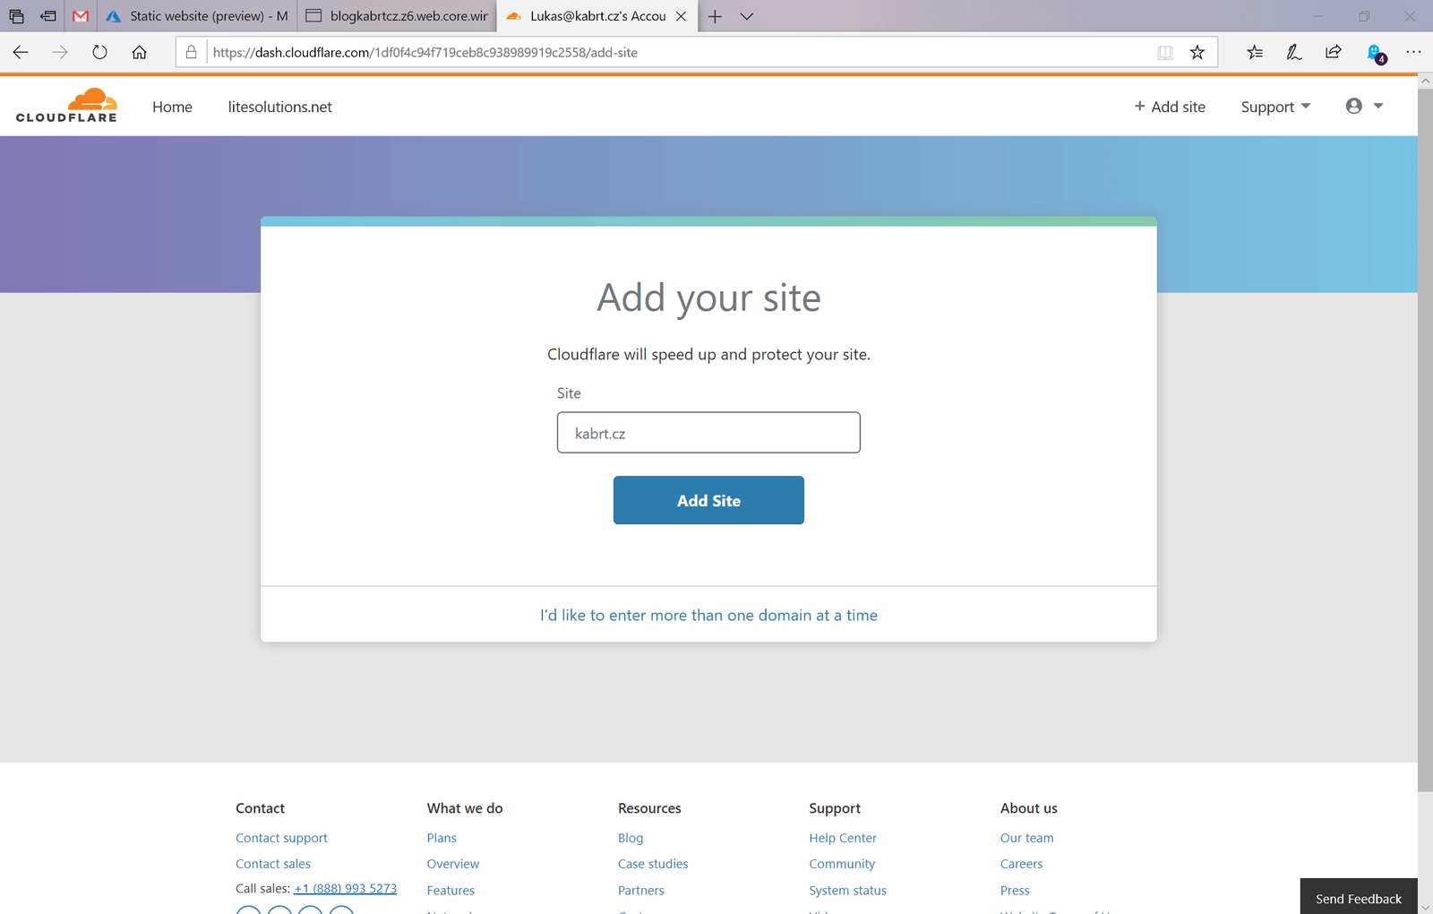Open Blog footer link
Image resolution: width=1433 pixels, height=914 pixels.
pos(631,838)
